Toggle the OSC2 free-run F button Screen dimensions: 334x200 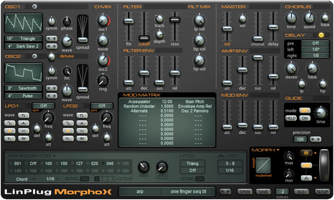click(x=34, y=56)
